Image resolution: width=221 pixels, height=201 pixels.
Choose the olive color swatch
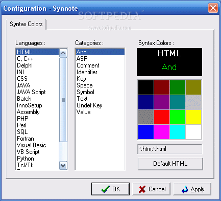(193, 87)
